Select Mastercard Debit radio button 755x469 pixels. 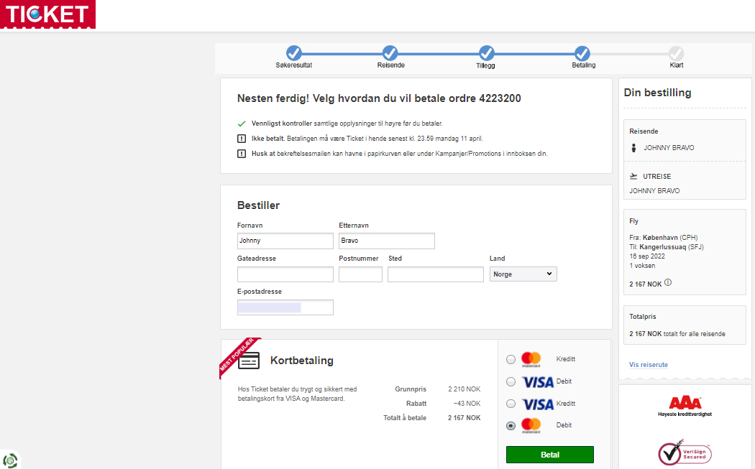point(511,426)
